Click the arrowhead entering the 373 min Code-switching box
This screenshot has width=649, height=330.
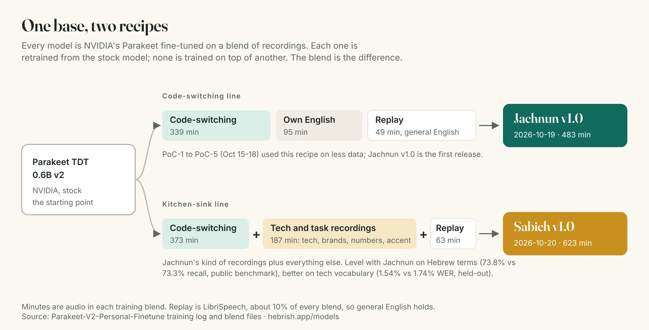tap(157, 234)
